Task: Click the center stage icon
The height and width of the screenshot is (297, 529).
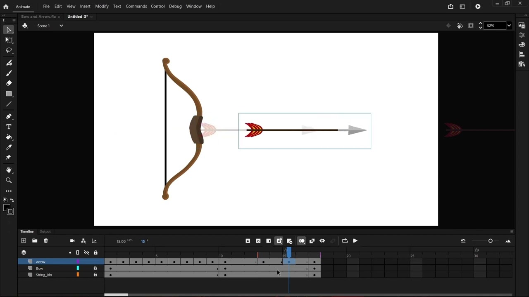Action: [448, 26]
